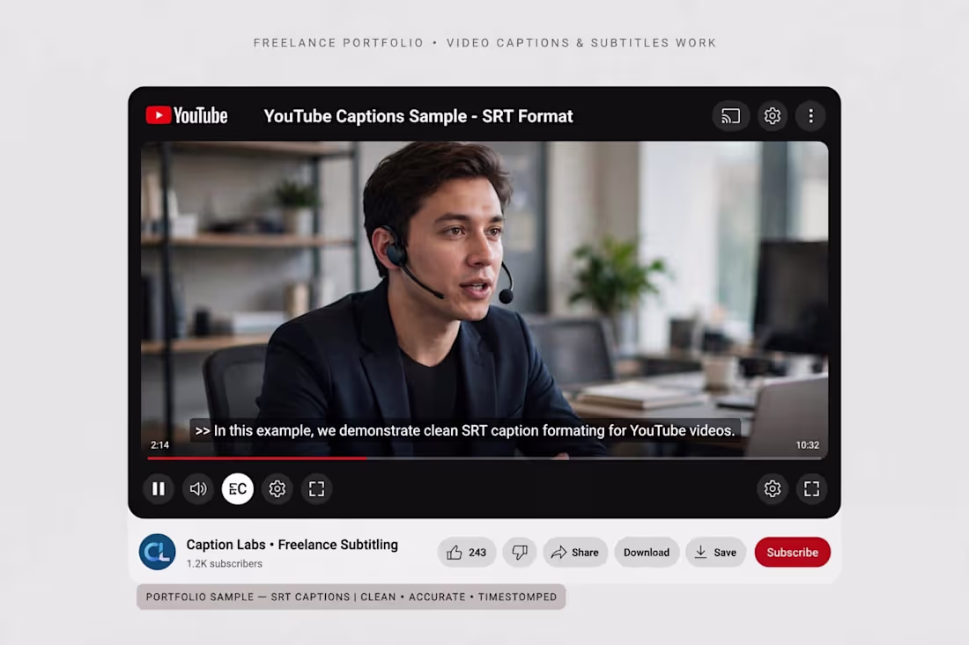Viewport: 969px width, 645px height.
Task: Open Caption Labs • Freelance Subtitling channel
Action: click(292, 545)
